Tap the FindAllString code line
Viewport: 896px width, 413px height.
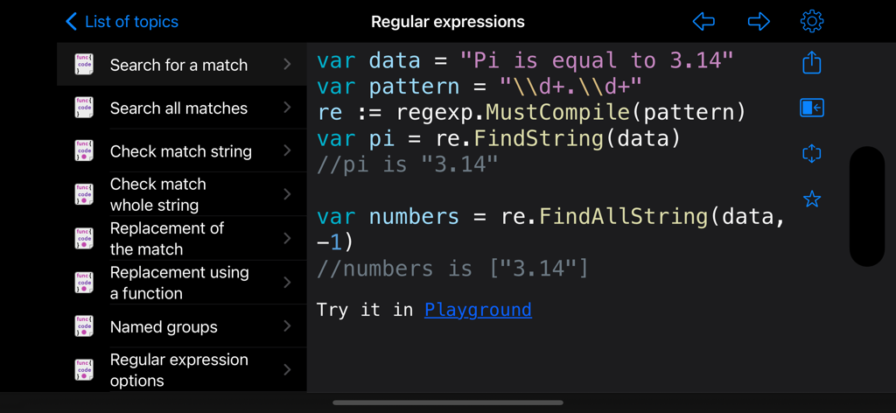(x=549, y=216)
